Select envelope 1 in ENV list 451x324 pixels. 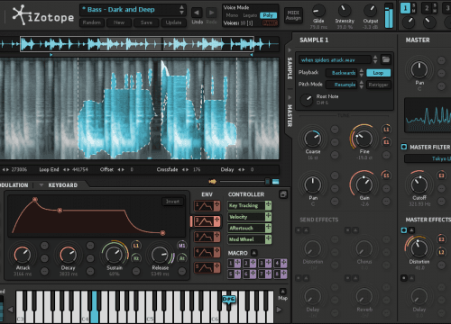pos(207,206)
